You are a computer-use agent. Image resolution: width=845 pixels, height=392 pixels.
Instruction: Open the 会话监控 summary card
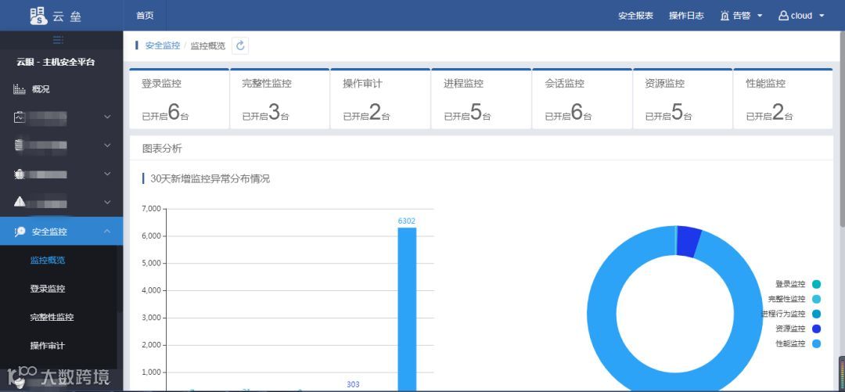pos(582,99)
